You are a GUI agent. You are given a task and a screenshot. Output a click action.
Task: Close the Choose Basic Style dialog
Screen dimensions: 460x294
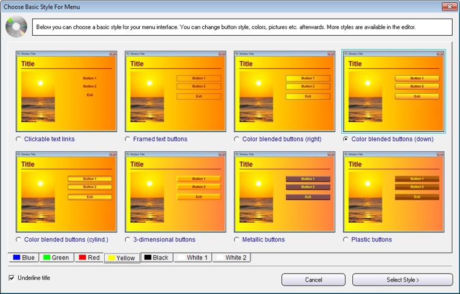[x=450, y=7]
